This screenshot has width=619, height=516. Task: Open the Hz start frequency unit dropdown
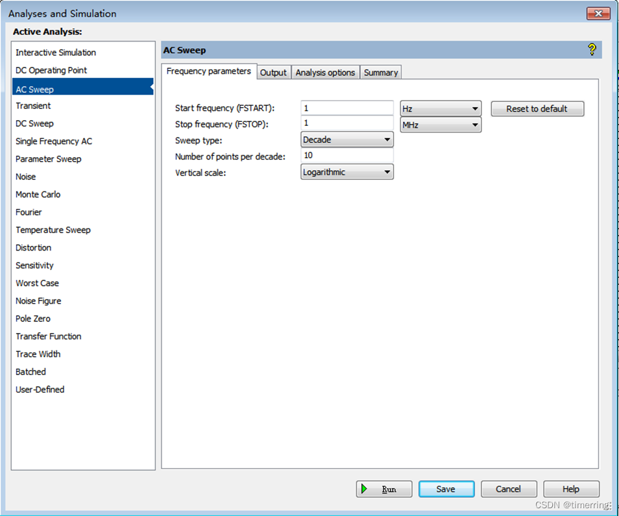click(x=441, y=108)
